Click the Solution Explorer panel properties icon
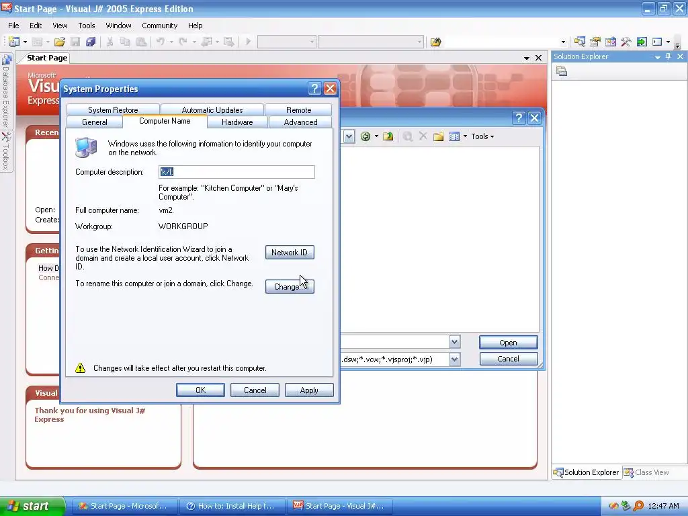The image size is (688, 516). pos(562,71)
